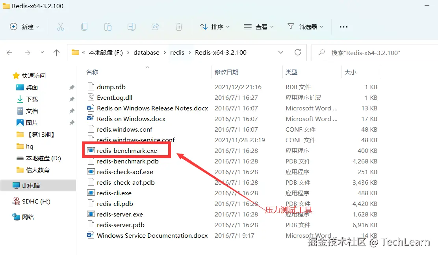The height and width of the screenshot is (255, 438).
Task: Click the Delete trash icon
Action: tap(179, 27)
